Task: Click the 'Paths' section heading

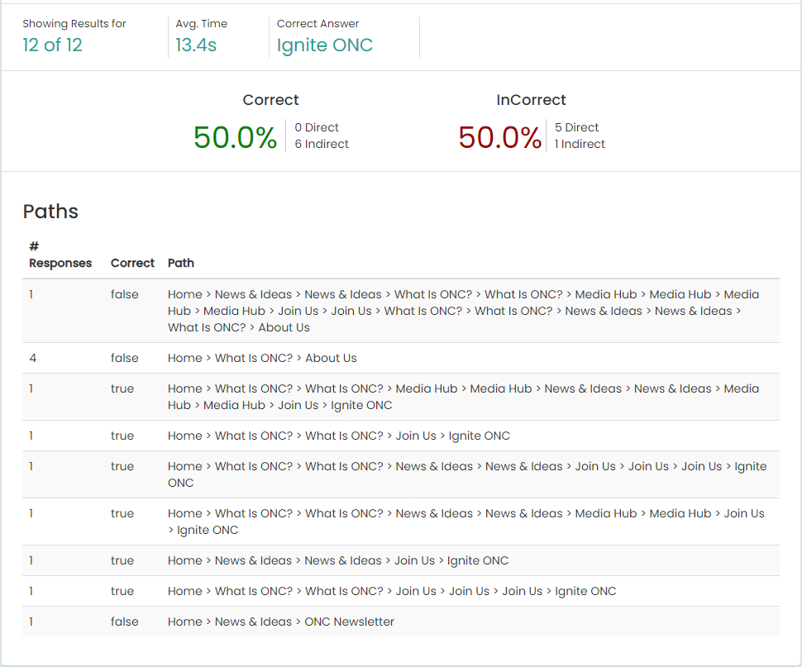Action: [50, 211]
